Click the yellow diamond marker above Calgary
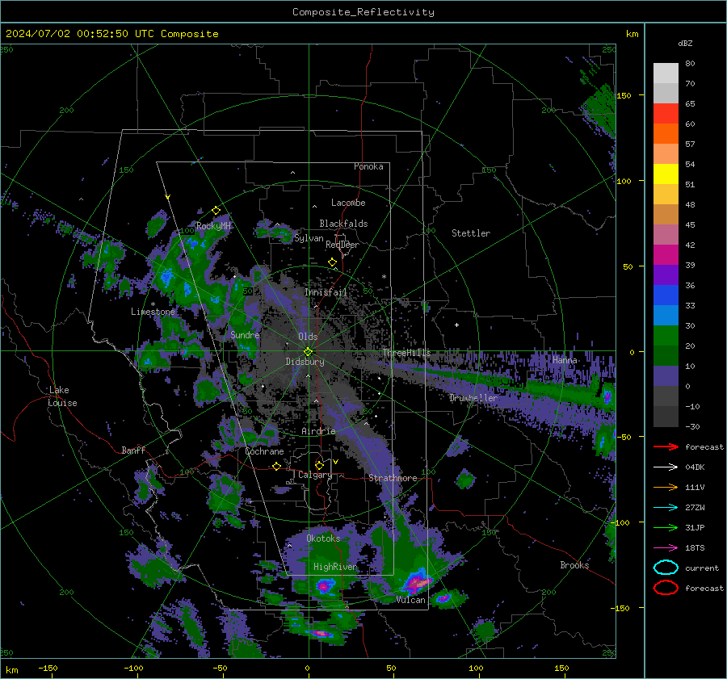The height and width of the screenshot is (679, 727). pyautogui.click(x=319, y=465)
